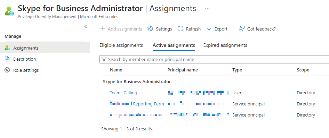Viewport: 329px width, 138px height.
Task: Open the Teams Calling member link
Action: tap(123, 93)
